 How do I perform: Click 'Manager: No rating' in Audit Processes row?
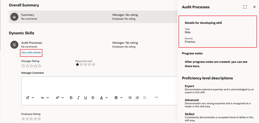pos(125,43)
